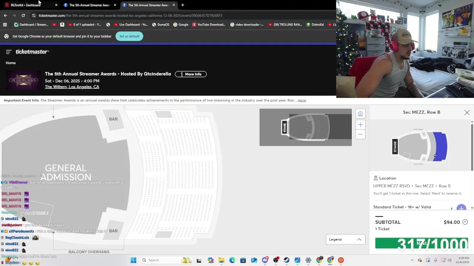Open the 0 of 1 uploaded bookmark
Viewport: 474px width, 266px height.
coord(84,25)
